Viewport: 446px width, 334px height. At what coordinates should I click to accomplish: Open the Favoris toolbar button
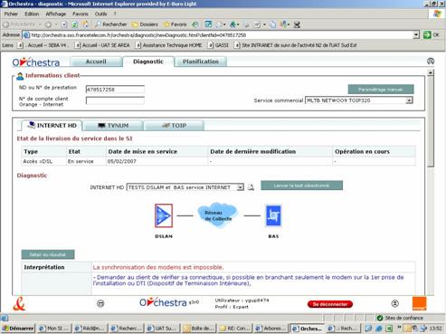[175, 24]
